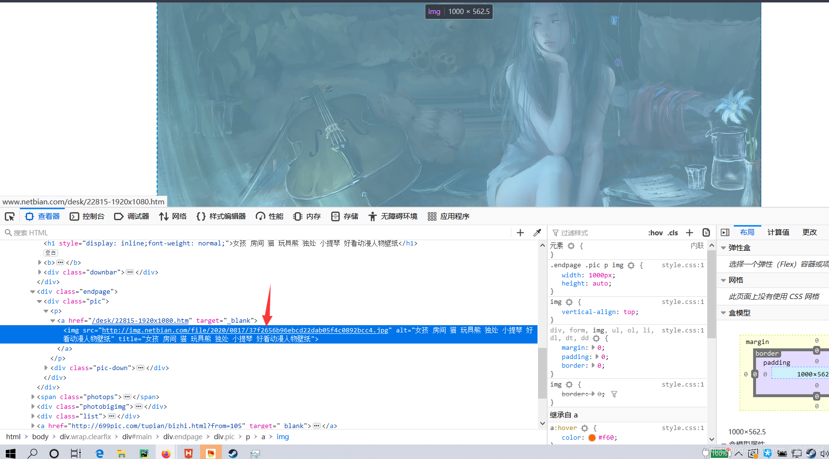Screen dimensions: 829x459
Task: Click the /desk/22815-1920x1080.htm href link
Action: pos(140,320)
